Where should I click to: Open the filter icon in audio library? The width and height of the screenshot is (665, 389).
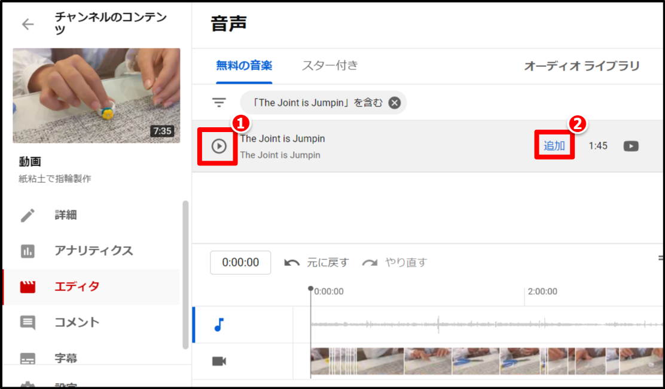pyautogui.click(x=219, y=102)
